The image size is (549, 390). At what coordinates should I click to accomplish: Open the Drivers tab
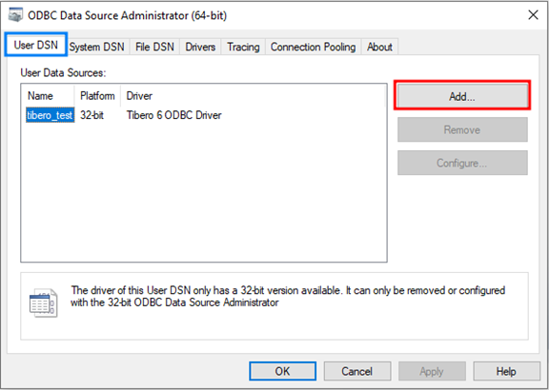(200, 47)
